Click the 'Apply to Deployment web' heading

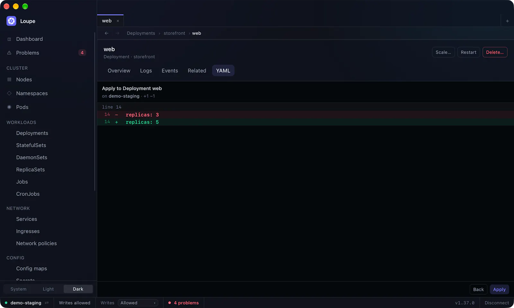click(132, 89)
